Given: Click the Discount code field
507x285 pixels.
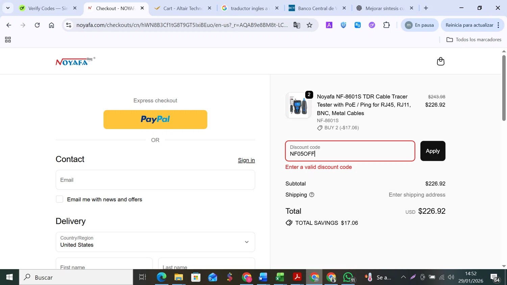Looking at the screenshot, I should click(350, 151).
